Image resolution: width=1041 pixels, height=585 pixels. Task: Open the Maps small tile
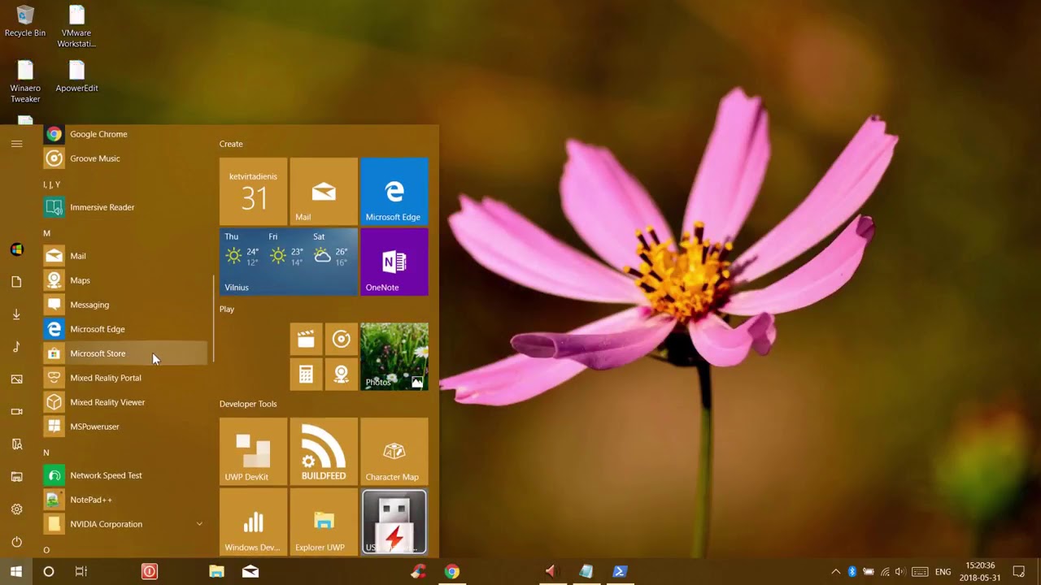click(342, 375)
